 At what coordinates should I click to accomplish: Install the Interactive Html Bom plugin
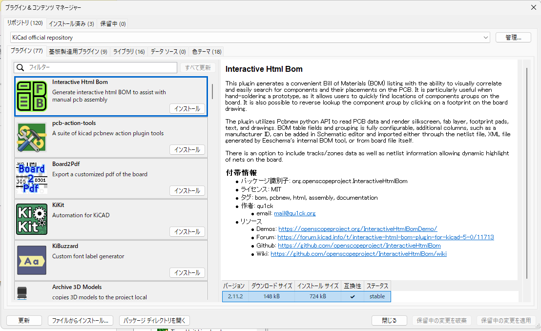[x=187, y=109]
